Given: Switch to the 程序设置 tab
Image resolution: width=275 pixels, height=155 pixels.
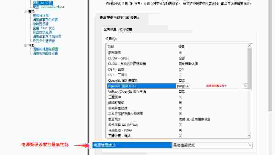Looking at the screenshot, I should [126, 30].
